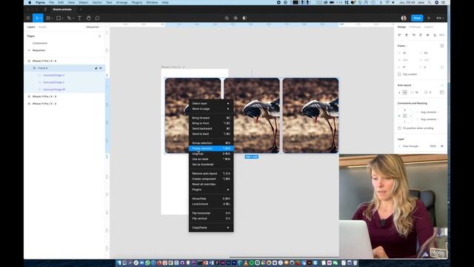Choose Bring to front in context menu
Viewport: 474px width, 267px height.
point(211,124)
